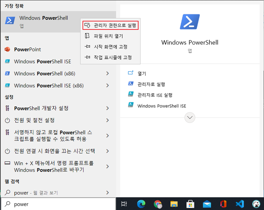Expand the power web search result arrow

click(x=107, y=192)
